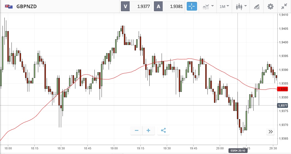The image size is (291, 154).
Task: Zoom in the chart with plus
Action: tap(149, 131)
